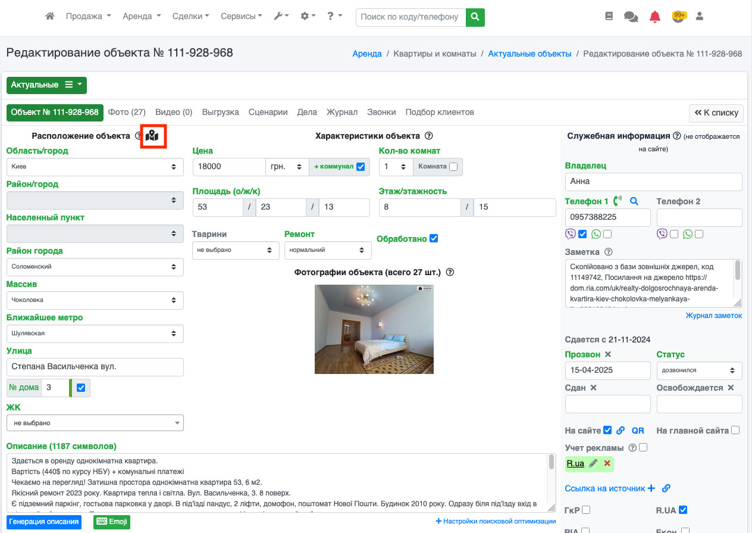Screen dimensions: 752x533
Task: Click the pencil edit icon next to R.ua
Action: coord(593,463)
